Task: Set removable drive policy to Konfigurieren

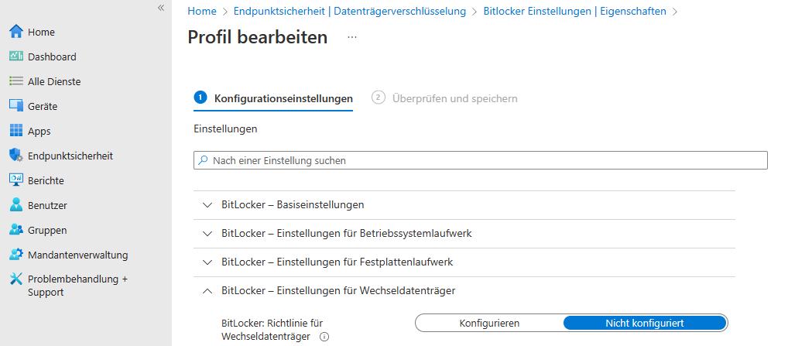Action: 489,324
